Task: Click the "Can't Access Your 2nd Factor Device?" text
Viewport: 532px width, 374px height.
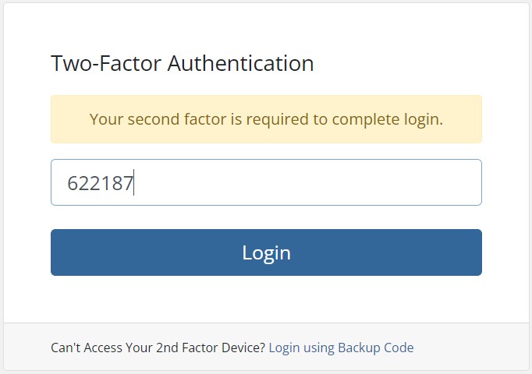Action: tap(158, 348)
